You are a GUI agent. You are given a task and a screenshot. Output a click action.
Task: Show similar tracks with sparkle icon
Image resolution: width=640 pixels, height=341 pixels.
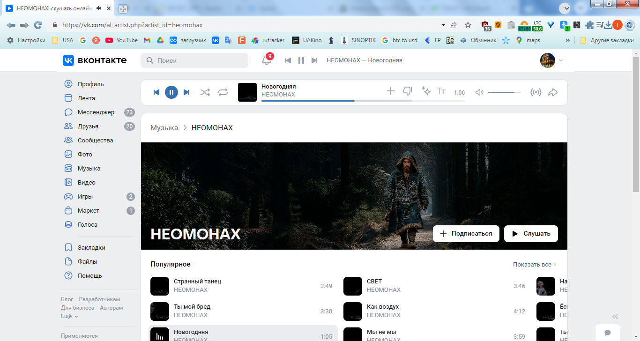[x=426, y=91]
